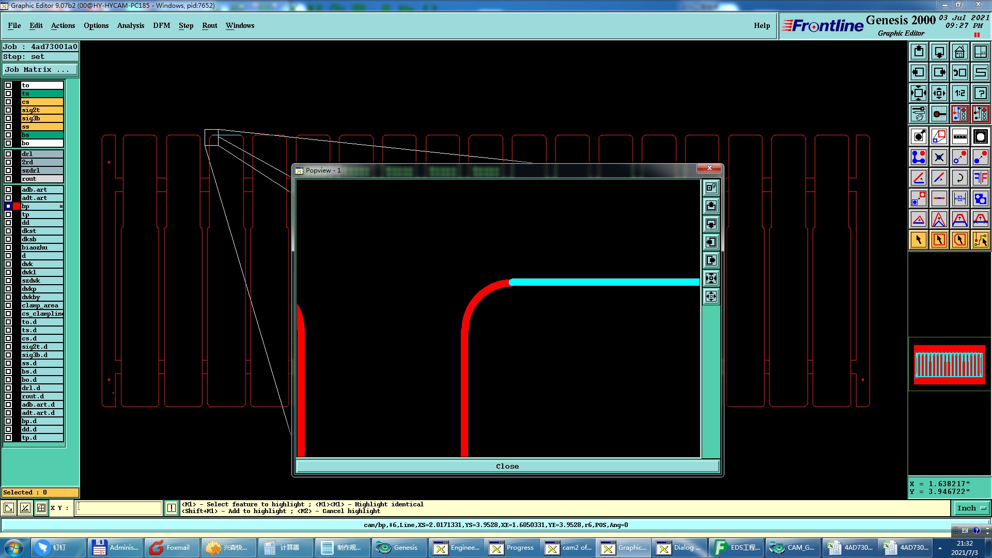Select the layer row named dwkby
The width and height of the screenshot is (992, 558).
tap(42, 297)
